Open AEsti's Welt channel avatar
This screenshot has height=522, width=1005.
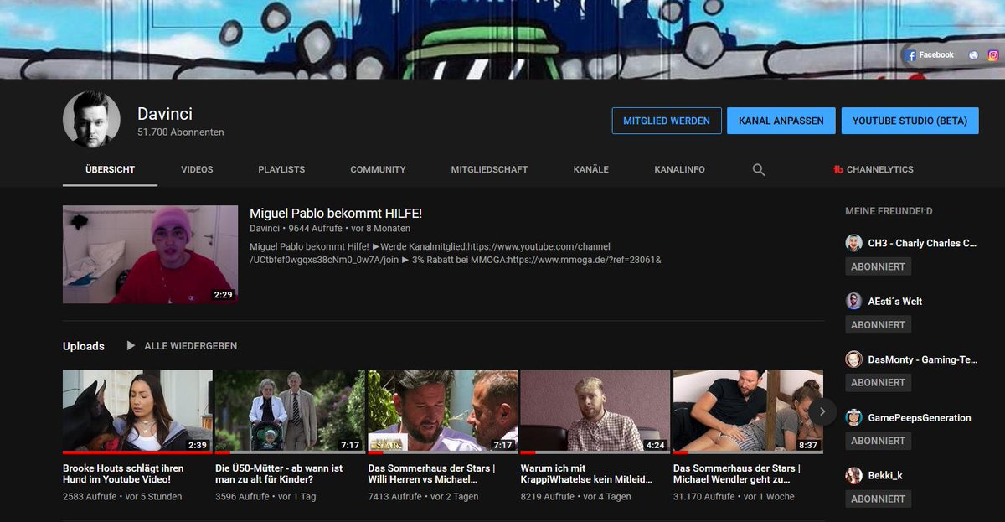[x=853, y=301]
